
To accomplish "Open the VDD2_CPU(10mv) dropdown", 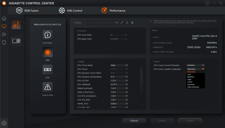I will 119,92.
